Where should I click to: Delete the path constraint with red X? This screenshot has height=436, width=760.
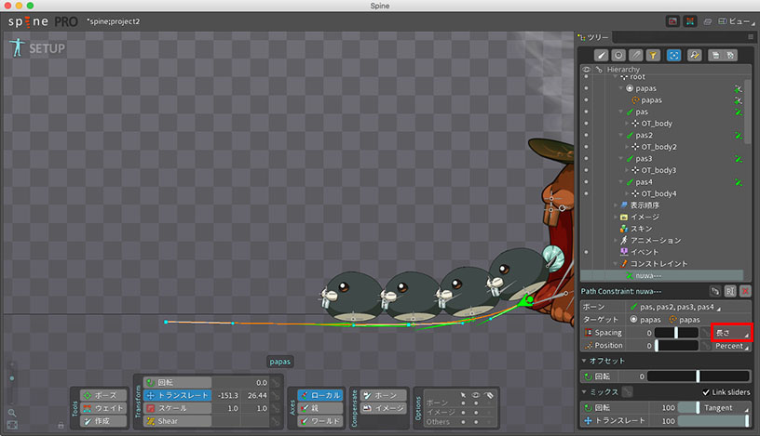coord(745,291)
